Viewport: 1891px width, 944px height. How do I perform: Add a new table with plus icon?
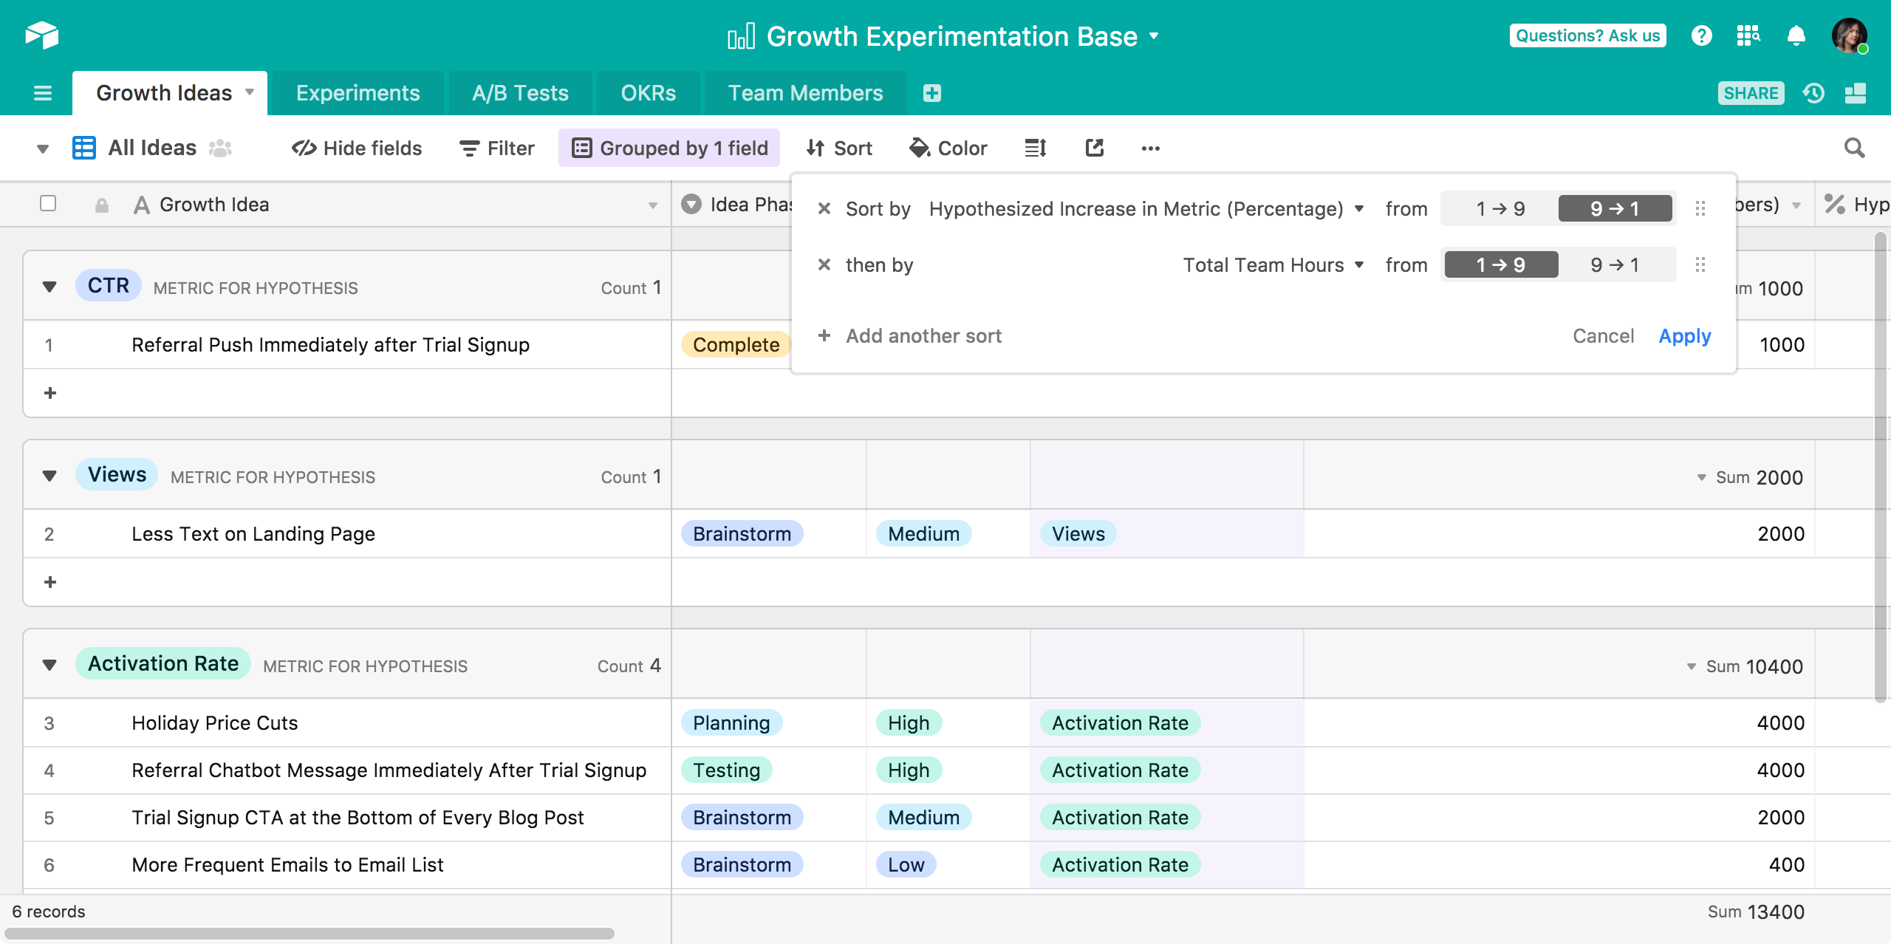click(x=931, y=93)
